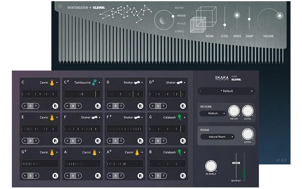302x189 pixels.
Task: Toggle the X button on pad B
Action: [x=153, y=176]
